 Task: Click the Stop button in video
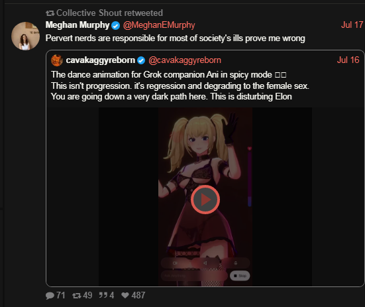[240, 276]
